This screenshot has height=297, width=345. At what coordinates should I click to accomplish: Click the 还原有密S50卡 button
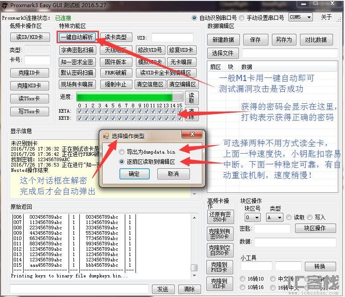point(220,217)
